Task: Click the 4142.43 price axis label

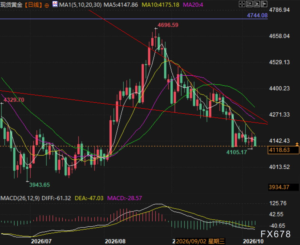Action: point(279,141)
